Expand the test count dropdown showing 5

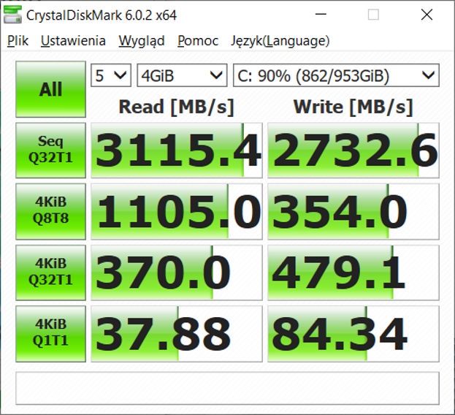pyautogui.click(x=111, y=75)
